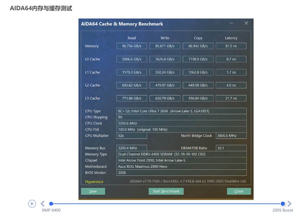Click L3 Cache Write value 620.79 GB/s
This screenshot has height=216, width=305.
point(165,98)
